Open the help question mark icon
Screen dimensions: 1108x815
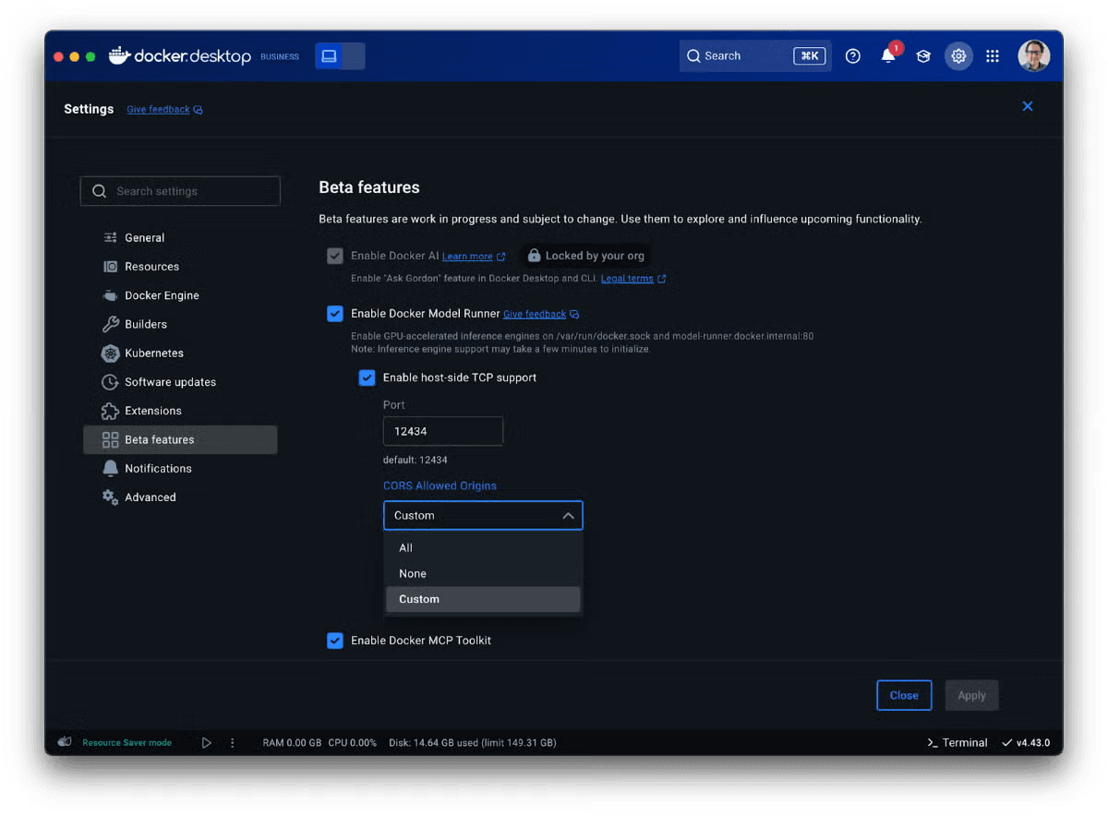(x=853, y=56)
